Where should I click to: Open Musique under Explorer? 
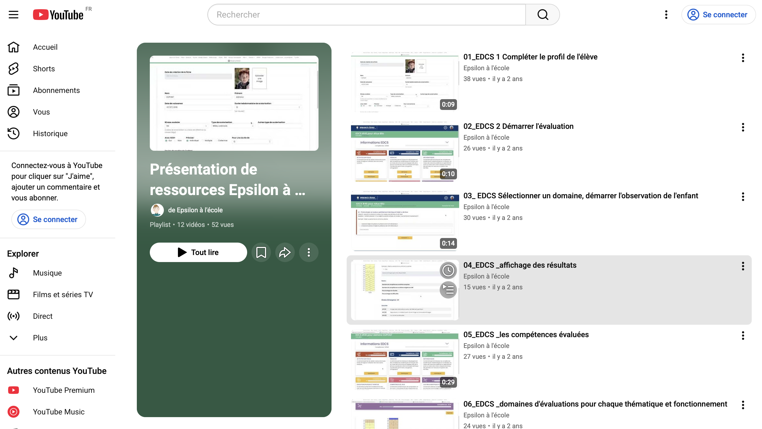58,273
